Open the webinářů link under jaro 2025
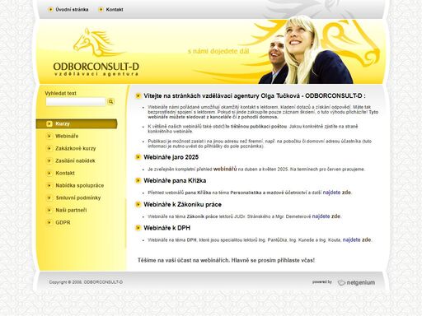This screenshot has height=316, width=422. click(x=225, y=169)
